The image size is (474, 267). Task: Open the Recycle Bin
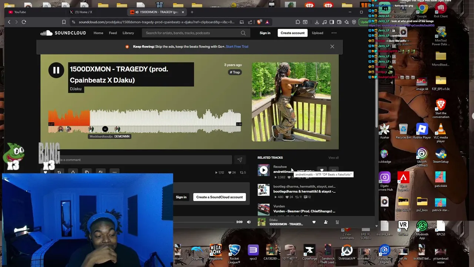coord(403,131)
